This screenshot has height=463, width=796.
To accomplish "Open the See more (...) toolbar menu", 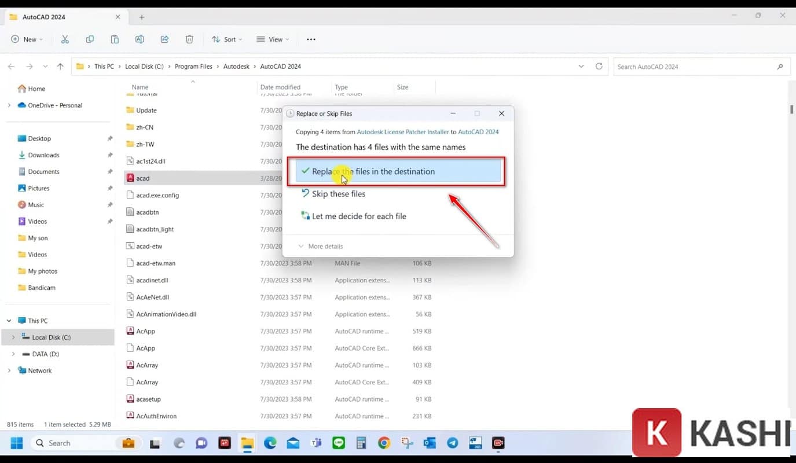I will coord(311,39).
